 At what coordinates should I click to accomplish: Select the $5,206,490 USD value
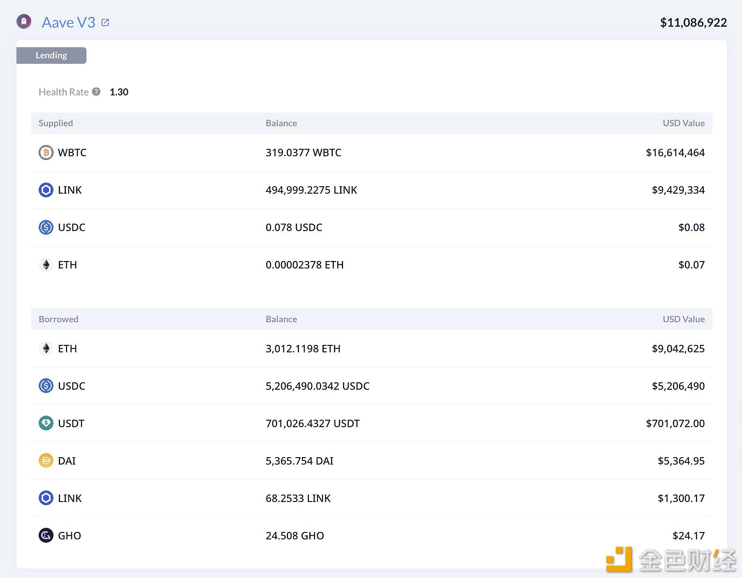pyautogui.click(x=678, y=386)
